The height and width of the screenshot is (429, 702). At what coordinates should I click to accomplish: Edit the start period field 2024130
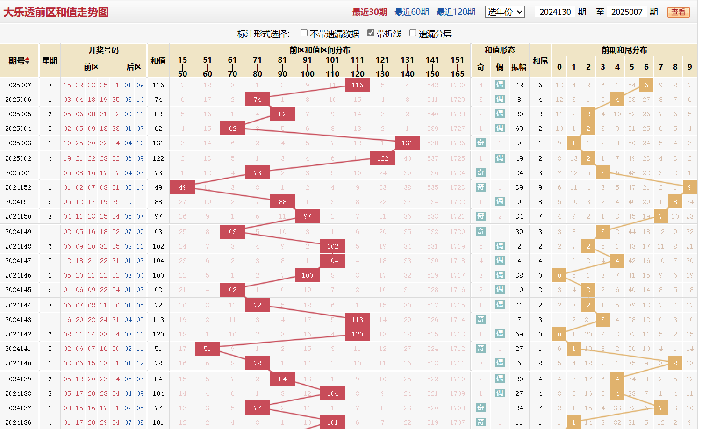tap(555, 12)
